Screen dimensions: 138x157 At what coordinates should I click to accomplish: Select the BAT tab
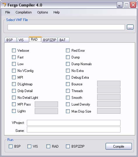63,40
